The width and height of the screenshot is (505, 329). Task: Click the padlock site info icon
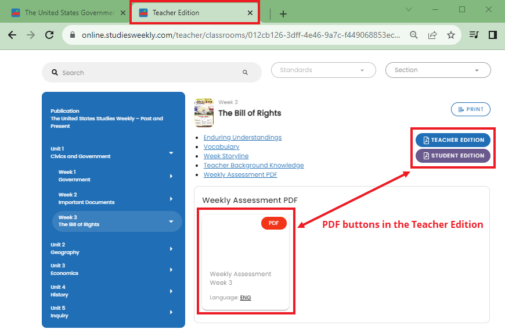point(73,35)
